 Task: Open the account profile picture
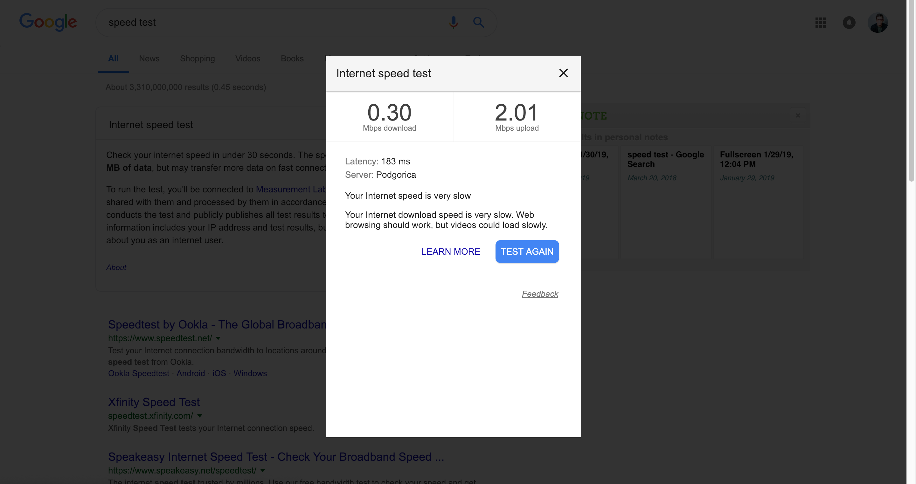(878, 23)
